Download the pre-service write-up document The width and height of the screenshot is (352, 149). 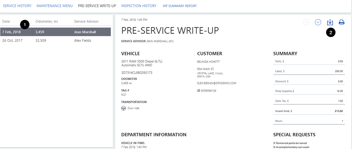pyautogui.click(x=330, y=22)
